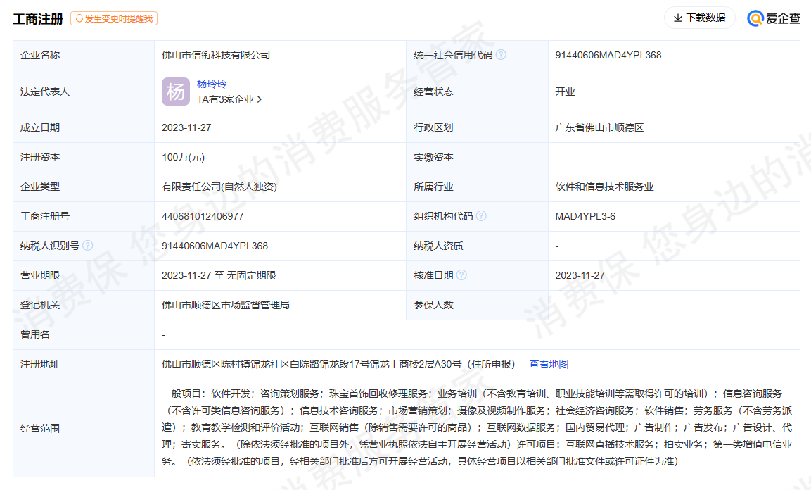811x490 pixels.
Task: Open legal representative 杨玲玲 link
Action: 212,84
